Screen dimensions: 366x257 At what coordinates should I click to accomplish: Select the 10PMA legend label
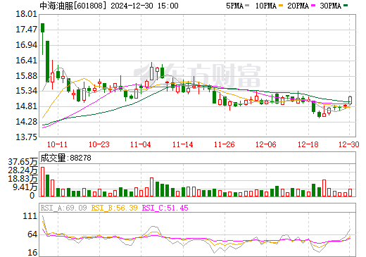point(266,6)
